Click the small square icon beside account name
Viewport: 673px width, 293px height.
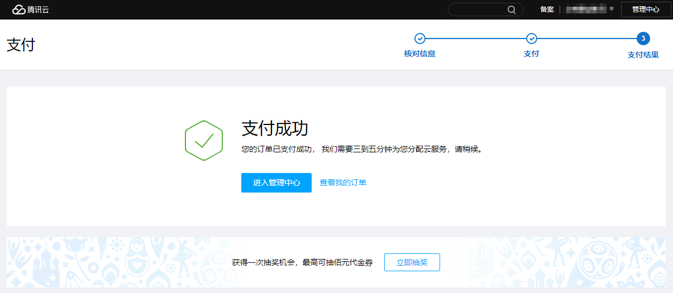click(x=612, y=9)
